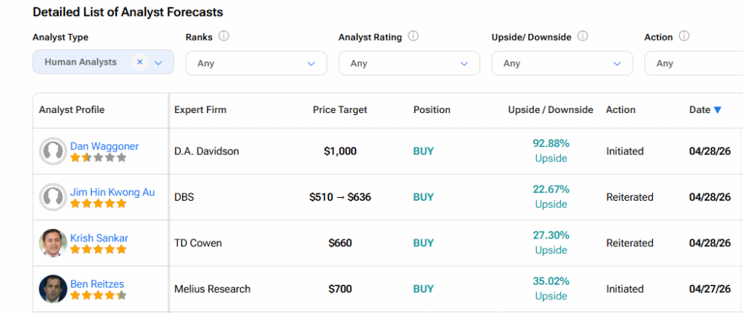Open the Action filter dropdown
The image size is (743, 313).
click(693, 64)
